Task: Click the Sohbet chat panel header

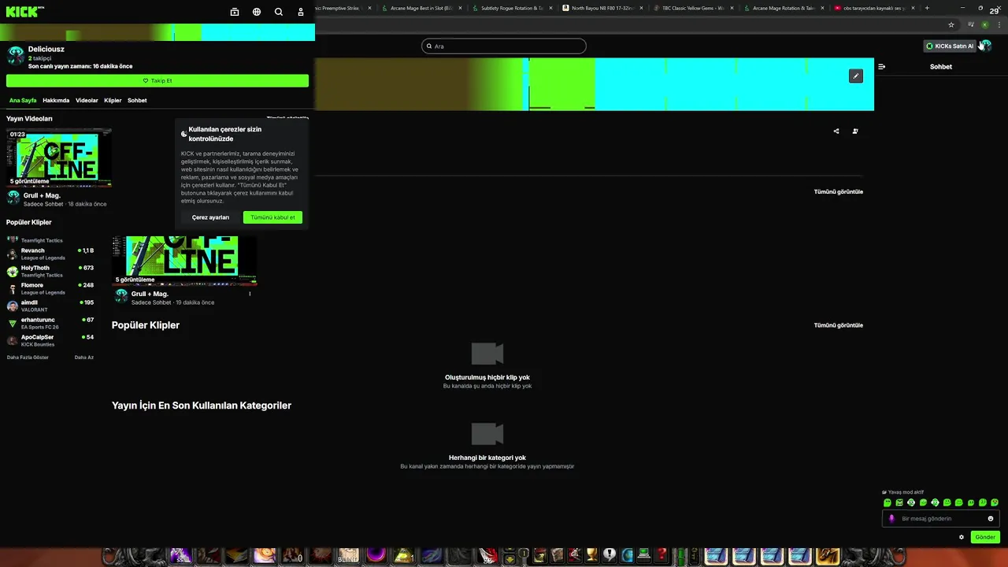Action: [x=941, y=67]
